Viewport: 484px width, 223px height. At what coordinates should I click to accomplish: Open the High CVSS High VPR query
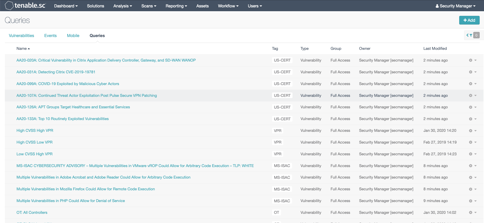35,131
